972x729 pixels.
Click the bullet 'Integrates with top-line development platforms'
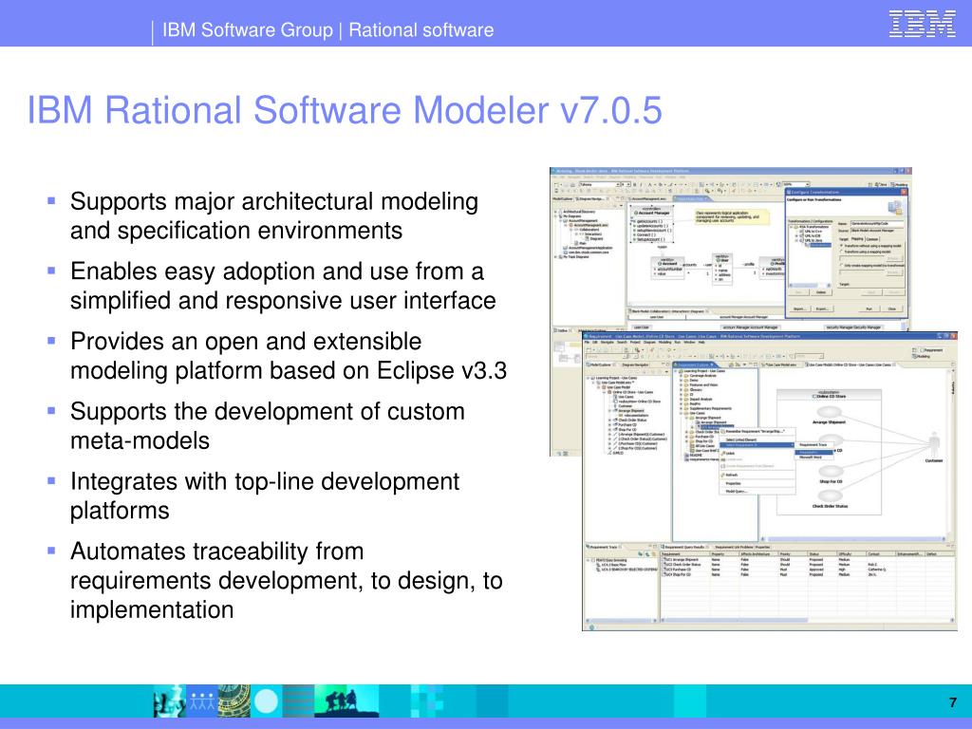pos(265,495)
